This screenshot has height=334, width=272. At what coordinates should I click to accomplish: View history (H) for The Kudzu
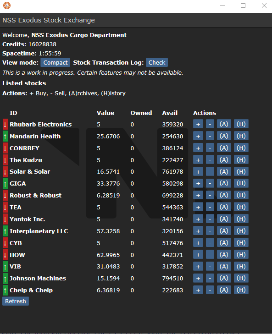click(241, 160)
